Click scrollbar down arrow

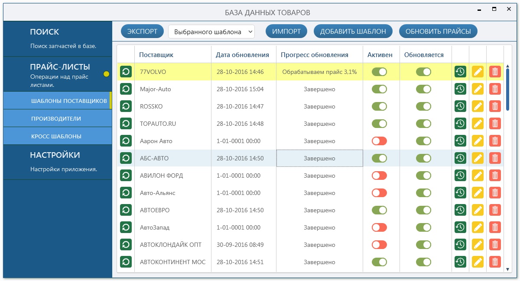click(508, 269)
